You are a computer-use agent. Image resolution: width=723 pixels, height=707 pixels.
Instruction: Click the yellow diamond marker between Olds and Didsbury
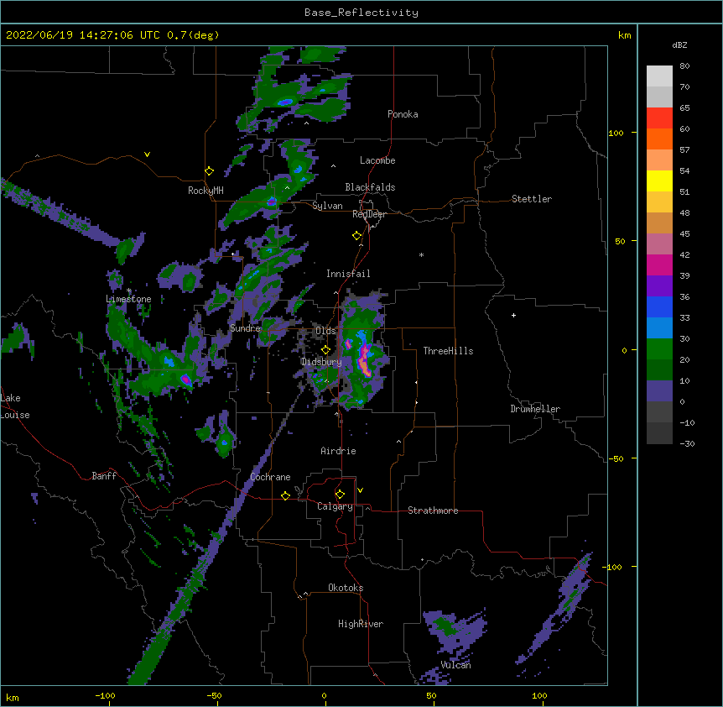(x=326, y=350)
